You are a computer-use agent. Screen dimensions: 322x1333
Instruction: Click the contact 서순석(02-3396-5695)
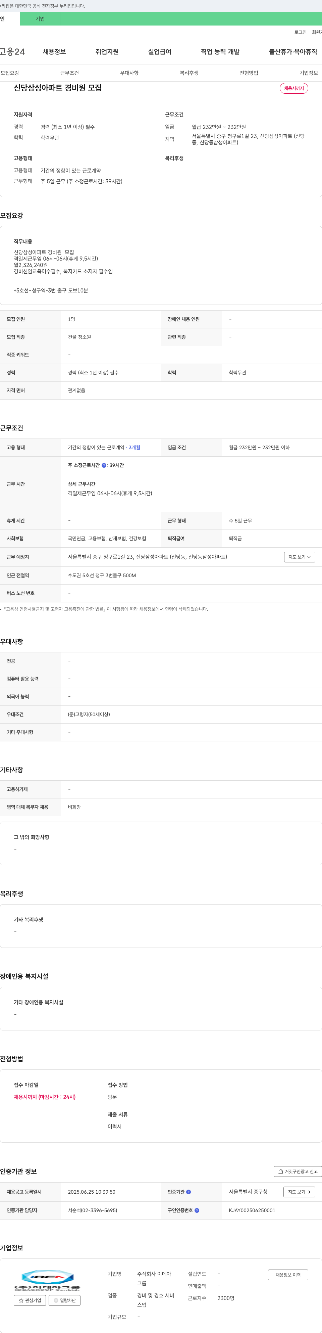click(93, 1210)
